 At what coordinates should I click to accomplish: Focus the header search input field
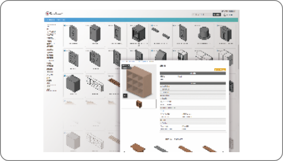pos(202,15)
